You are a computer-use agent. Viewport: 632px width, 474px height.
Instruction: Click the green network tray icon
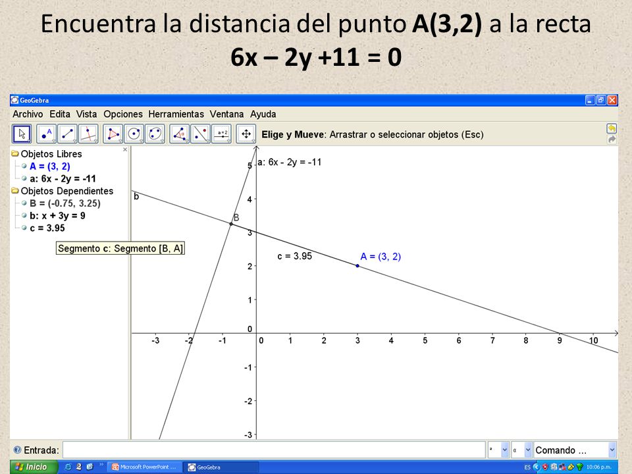coord(579,467)
